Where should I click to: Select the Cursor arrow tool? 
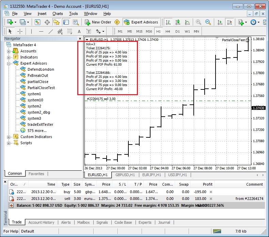tap(10, 31)
